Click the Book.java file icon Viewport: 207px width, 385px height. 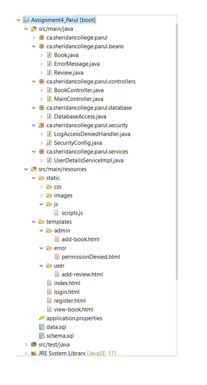49,55
